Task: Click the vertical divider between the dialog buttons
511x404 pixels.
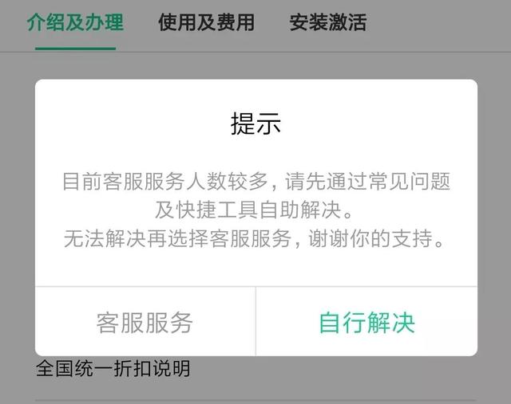Action: point(255,321)
